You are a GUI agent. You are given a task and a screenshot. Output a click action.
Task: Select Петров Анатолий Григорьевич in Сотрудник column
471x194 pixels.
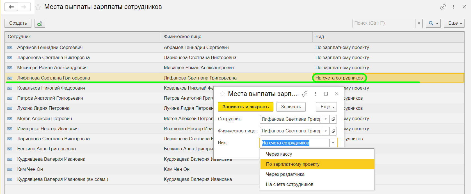coord(50,98)
